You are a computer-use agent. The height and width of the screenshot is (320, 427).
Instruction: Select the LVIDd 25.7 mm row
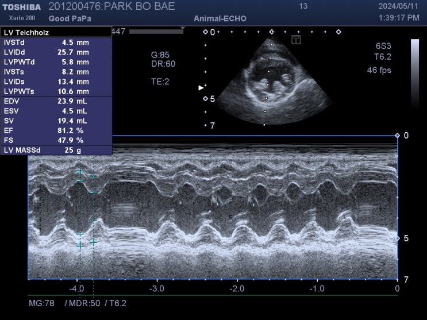click(56, 52)
